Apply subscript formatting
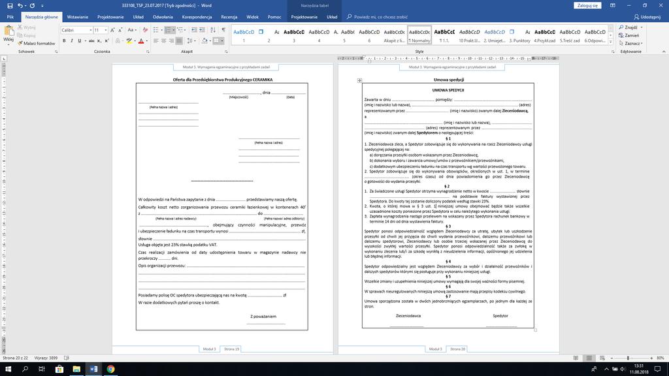The width and height of the screenshot is (669, 376). [x=99, y=41]
